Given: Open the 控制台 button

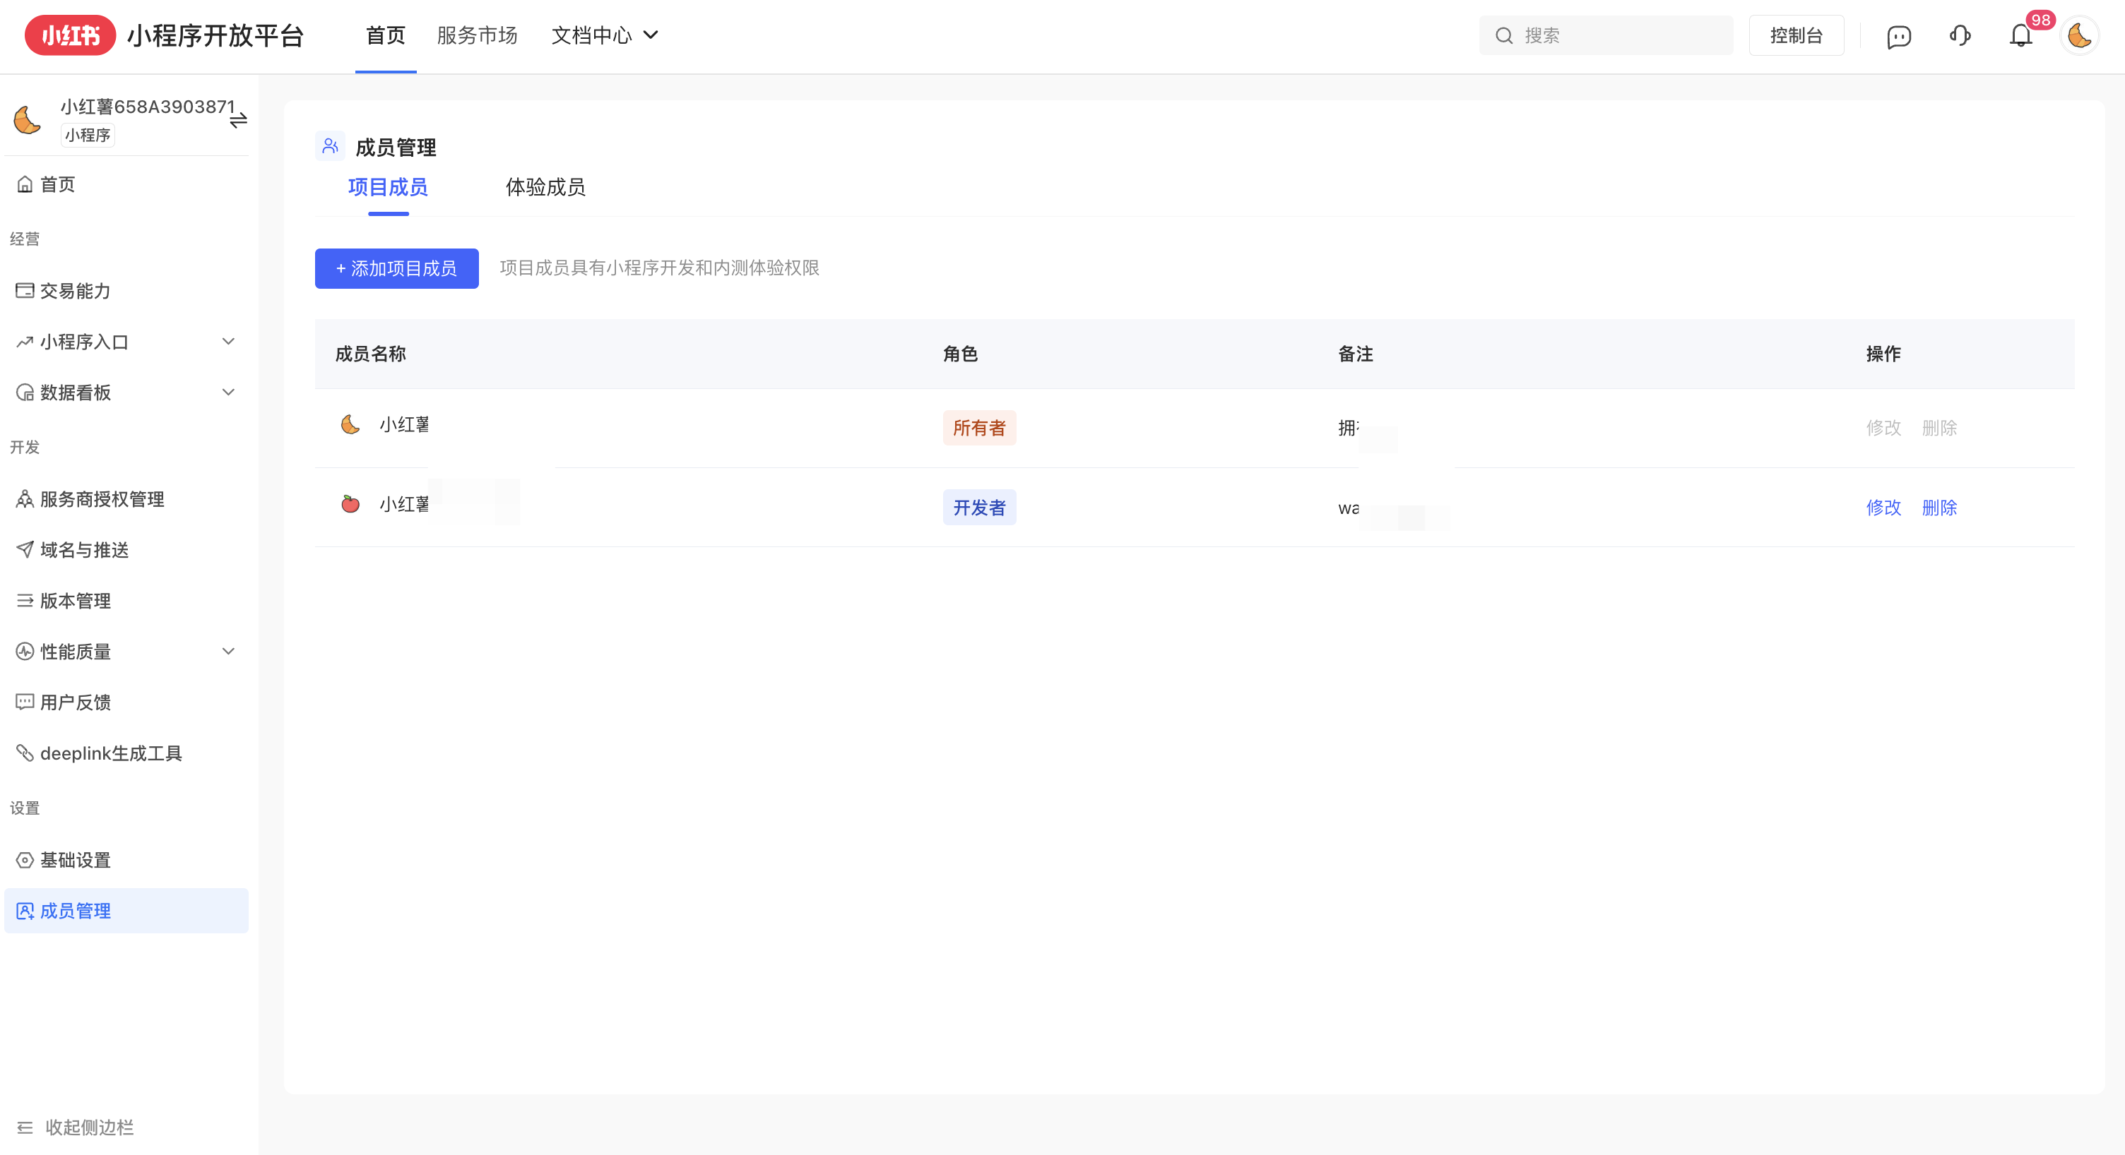Looking at the screenshot, I should [1795, 35].
